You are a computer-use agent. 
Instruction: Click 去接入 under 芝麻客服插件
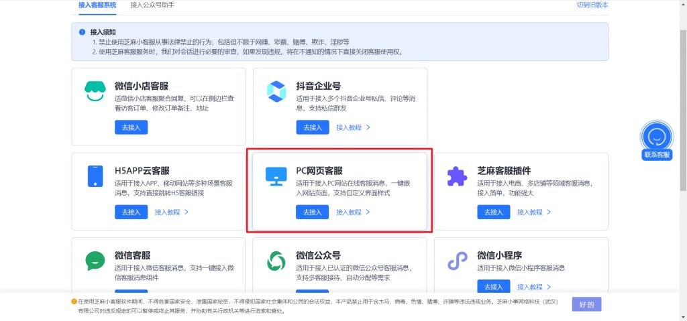click(494, 212)
